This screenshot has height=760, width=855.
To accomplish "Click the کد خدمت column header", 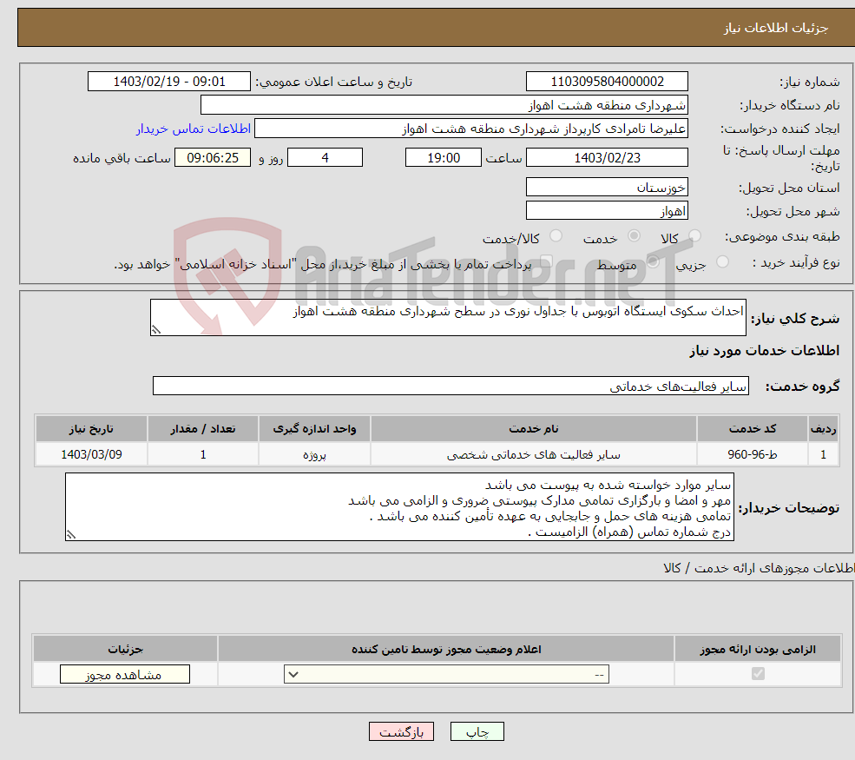I will (x=753, y=429).
